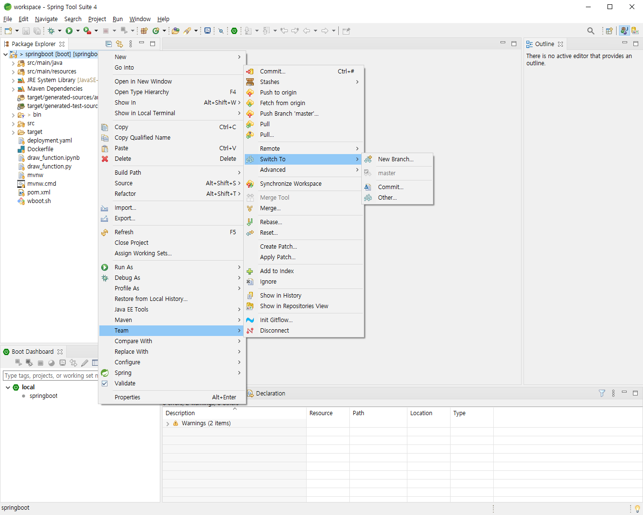The image size is (643, 515).
Task: Click the green Boot Dashboard power toolbar icon
Action: [234, 31]
